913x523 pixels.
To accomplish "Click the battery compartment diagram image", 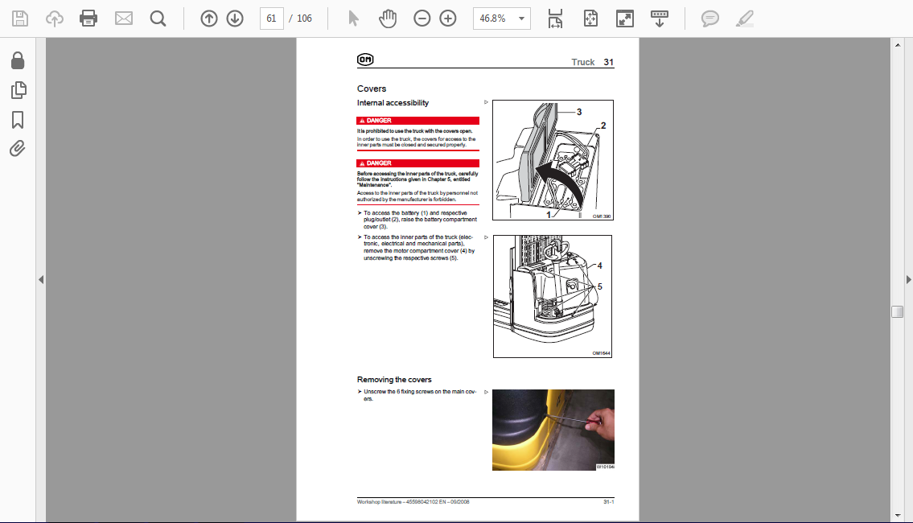I will pyautogui.click(x=553, y=160).
